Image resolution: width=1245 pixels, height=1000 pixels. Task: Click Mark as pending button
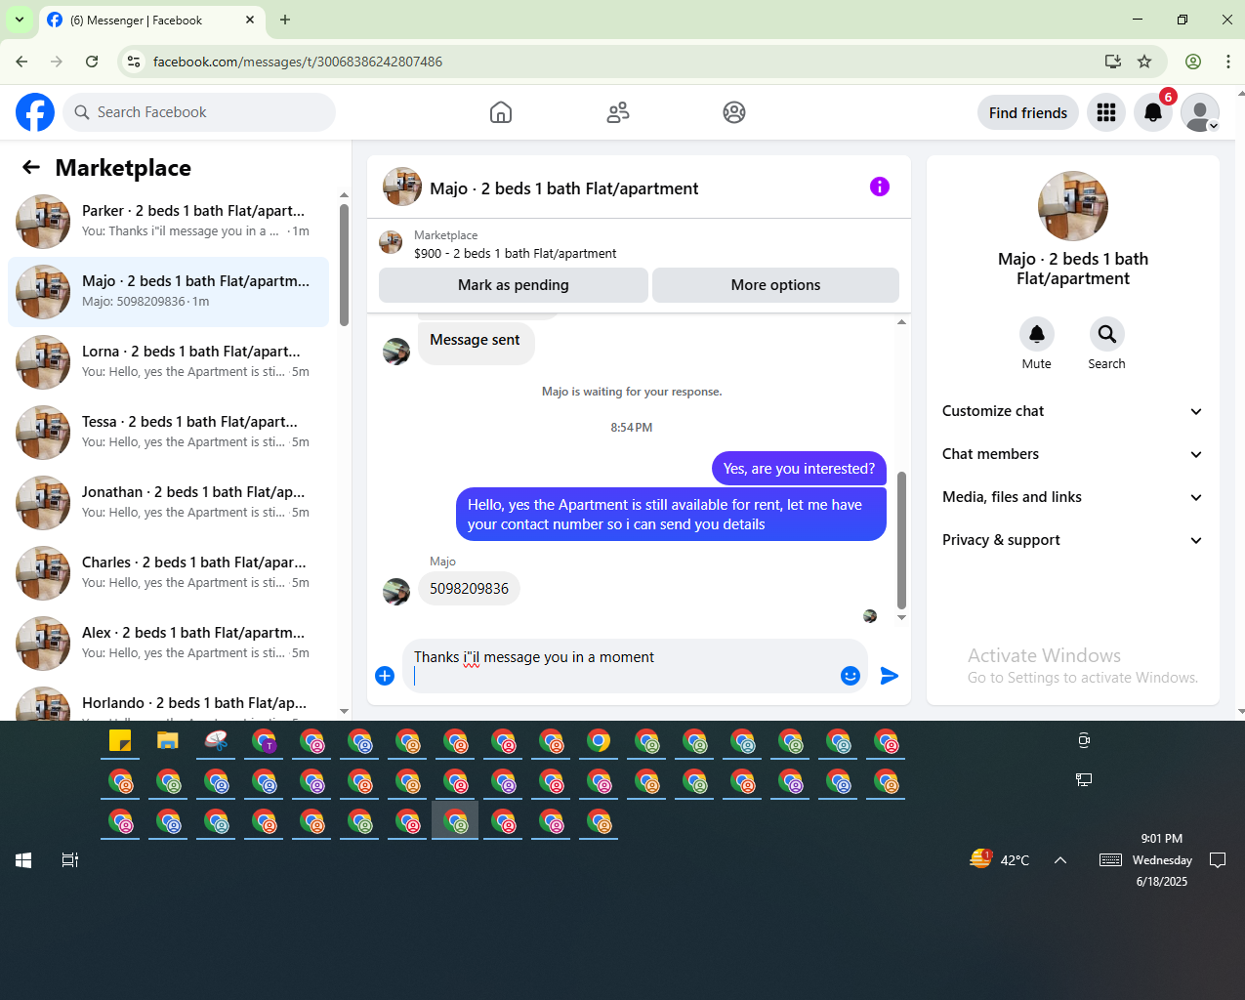pyautogui.click(x=514, y=285)
